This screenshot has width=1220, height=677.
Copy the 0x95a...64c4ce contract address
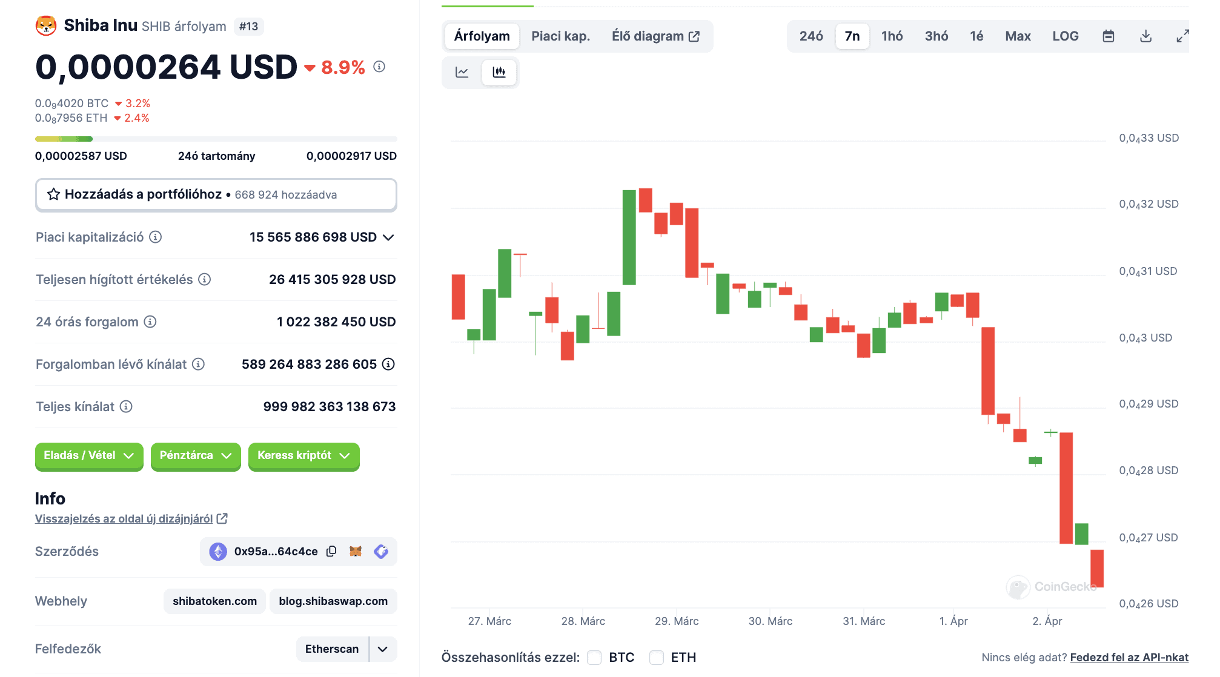(331, 551)
